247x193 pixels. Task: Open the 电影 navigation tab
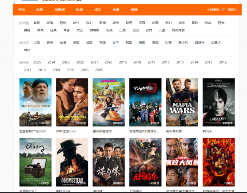[x=40, y=10]
